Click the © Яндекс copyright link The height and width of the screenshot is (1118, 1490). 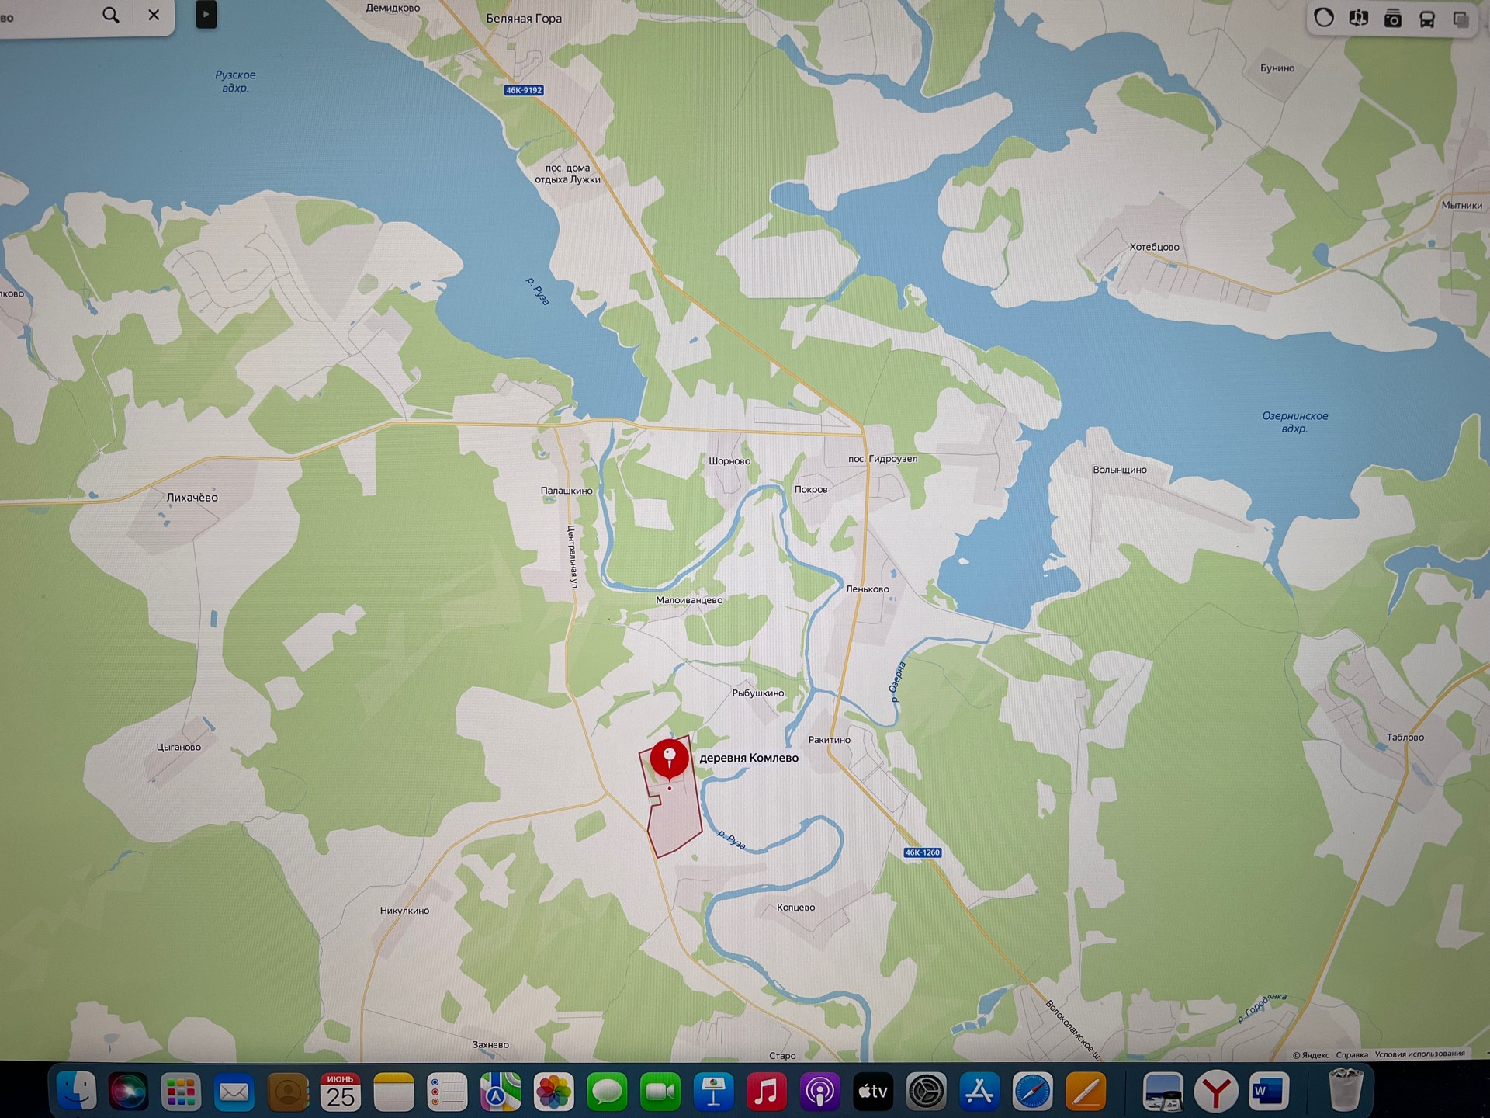(x=1311, y=1055)
